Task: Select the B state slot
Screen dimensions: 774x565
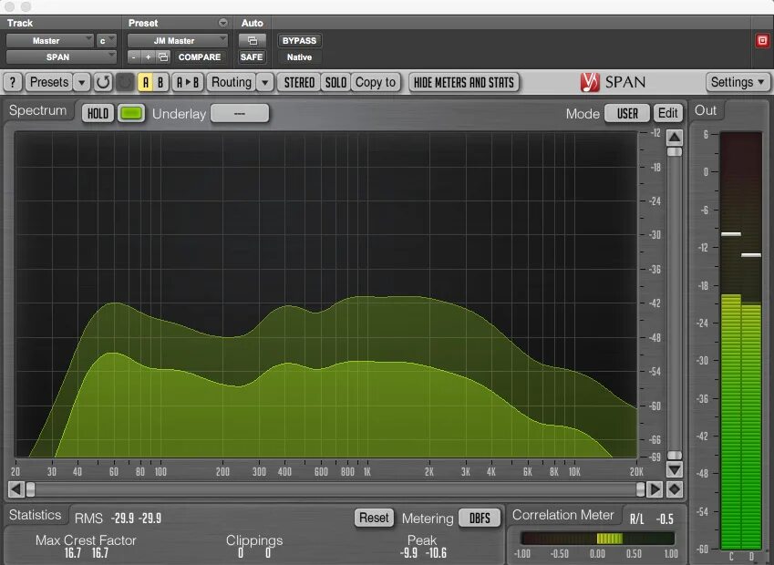Action: [x=160, y=82]
